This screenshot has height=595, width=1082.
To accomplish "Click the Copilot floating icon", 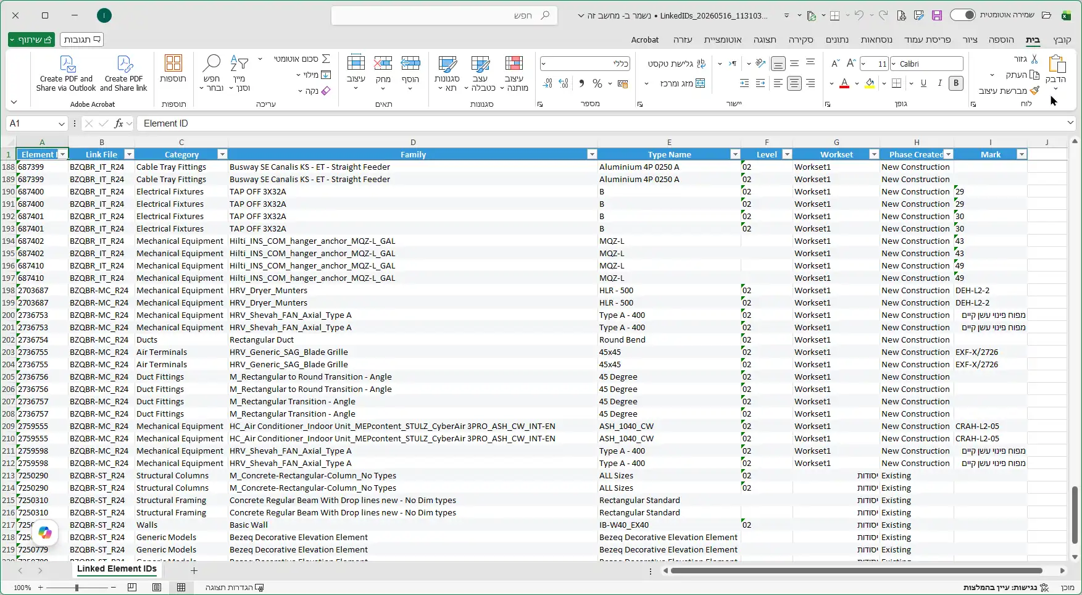I will pyautogui.click(x=45, y=533).
